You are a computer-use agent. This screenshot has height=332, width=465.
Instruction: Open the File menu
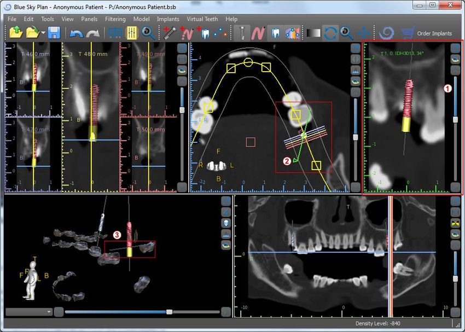coord(12,19)
